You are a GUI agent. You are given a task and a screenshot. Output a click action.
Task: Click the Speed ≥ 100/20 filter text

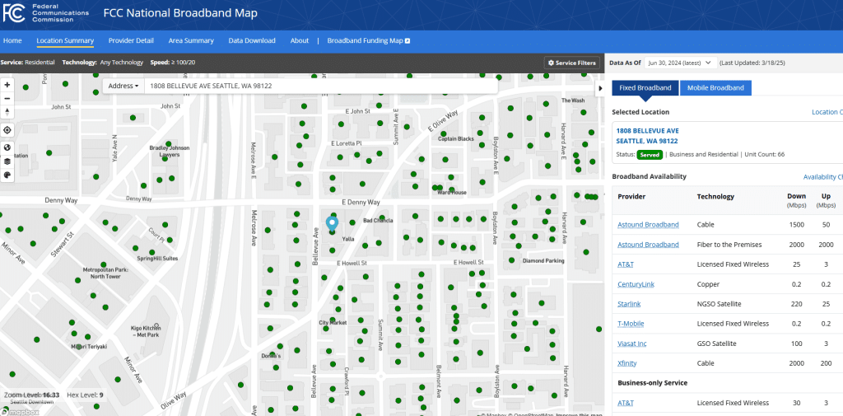tap(173, 63)
